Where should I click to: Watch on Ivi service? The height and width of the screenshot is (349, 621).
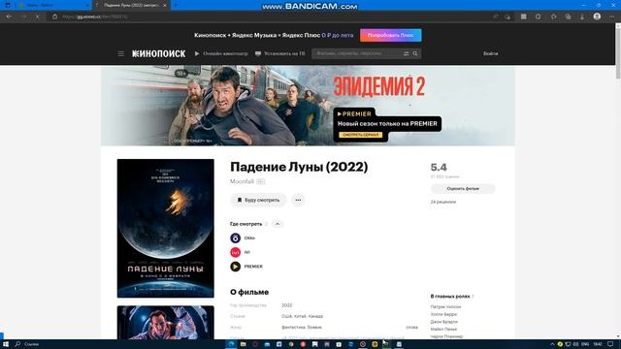point(240,252)
